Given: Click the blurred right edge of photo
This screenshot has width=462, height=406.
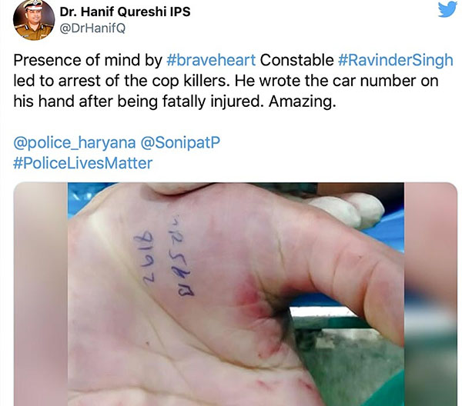Looking at the screenshot, I should [x=430, y=294].
